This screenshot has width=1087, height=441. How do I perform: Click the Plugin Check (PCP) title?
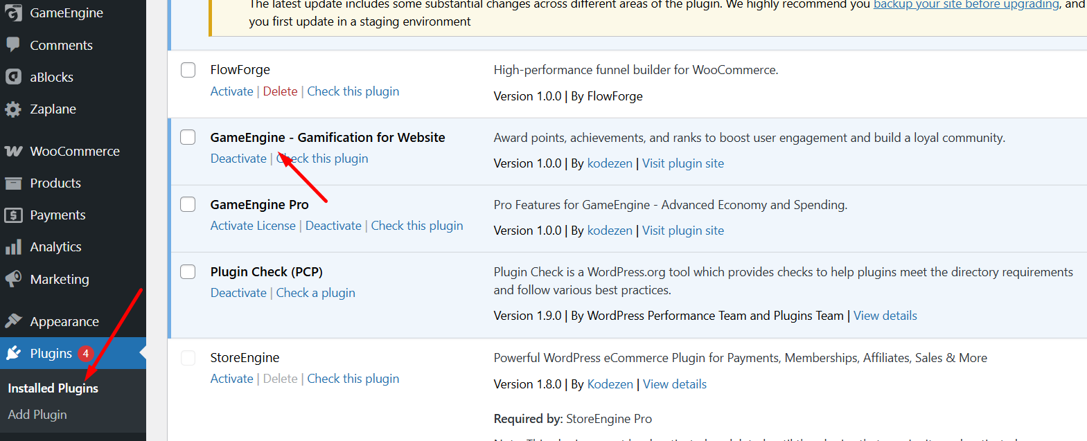coord(266,271)
